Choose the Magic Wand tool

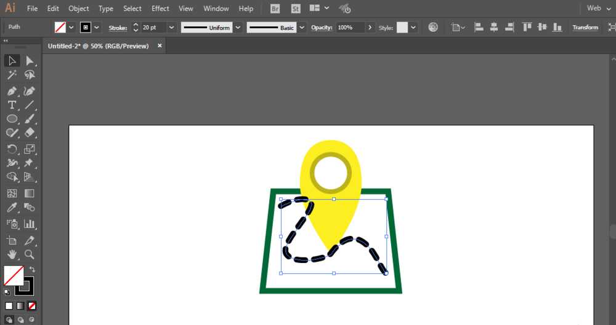click(12, 74)
